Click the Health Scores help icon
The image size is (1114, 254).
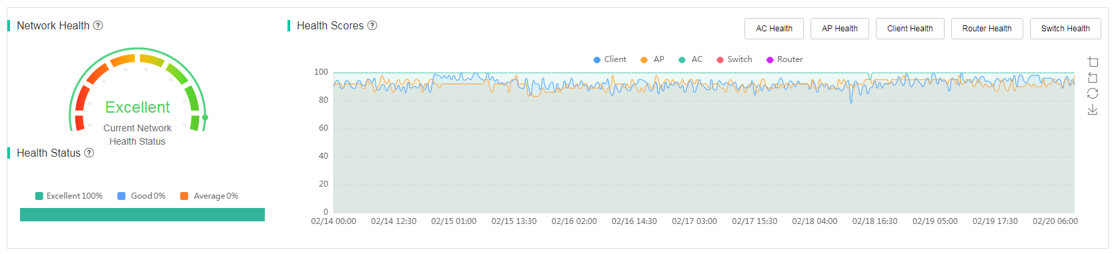[372, 25]
